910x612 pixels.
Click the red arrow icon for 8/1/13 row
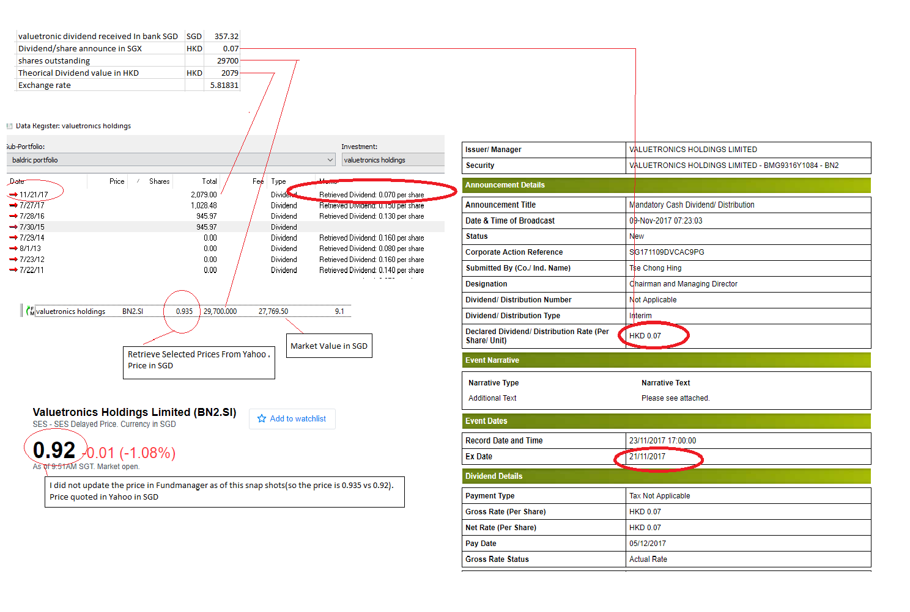13,249
